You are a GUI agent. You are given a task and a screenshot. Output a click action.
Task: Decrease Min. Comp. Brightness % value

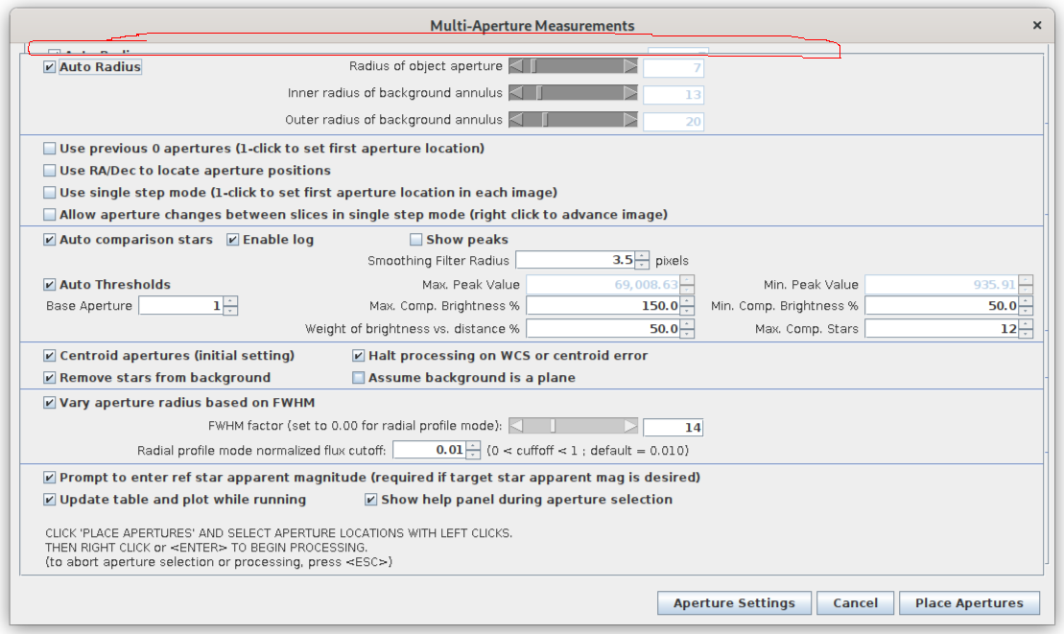pos(1026,310)
